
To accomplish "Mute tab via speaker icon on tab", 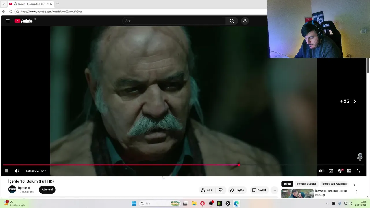I will 15,4.
